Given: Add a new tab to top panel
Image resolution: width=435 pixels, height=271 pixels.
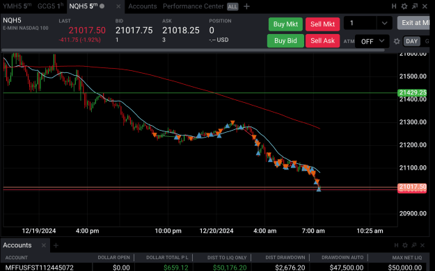Looking at the screenshot, I should (x=246, y=6).
